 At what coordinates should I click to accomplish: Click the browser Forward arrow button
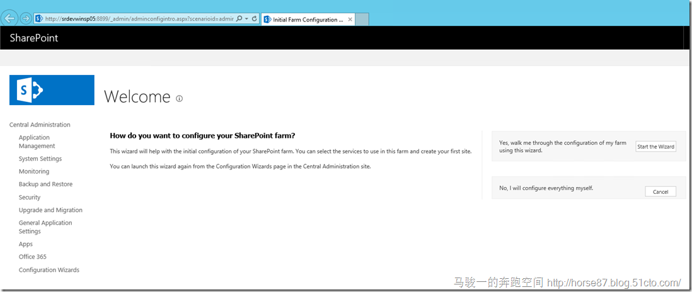(26, 18)
